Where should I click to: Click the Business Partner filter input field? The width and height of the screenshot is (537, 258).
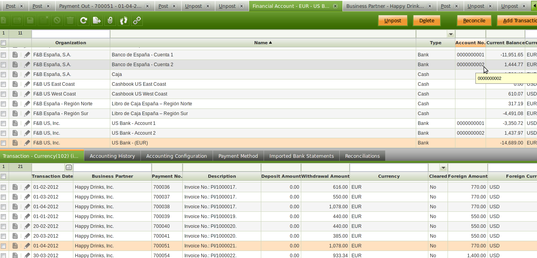(x=112, y=168)
